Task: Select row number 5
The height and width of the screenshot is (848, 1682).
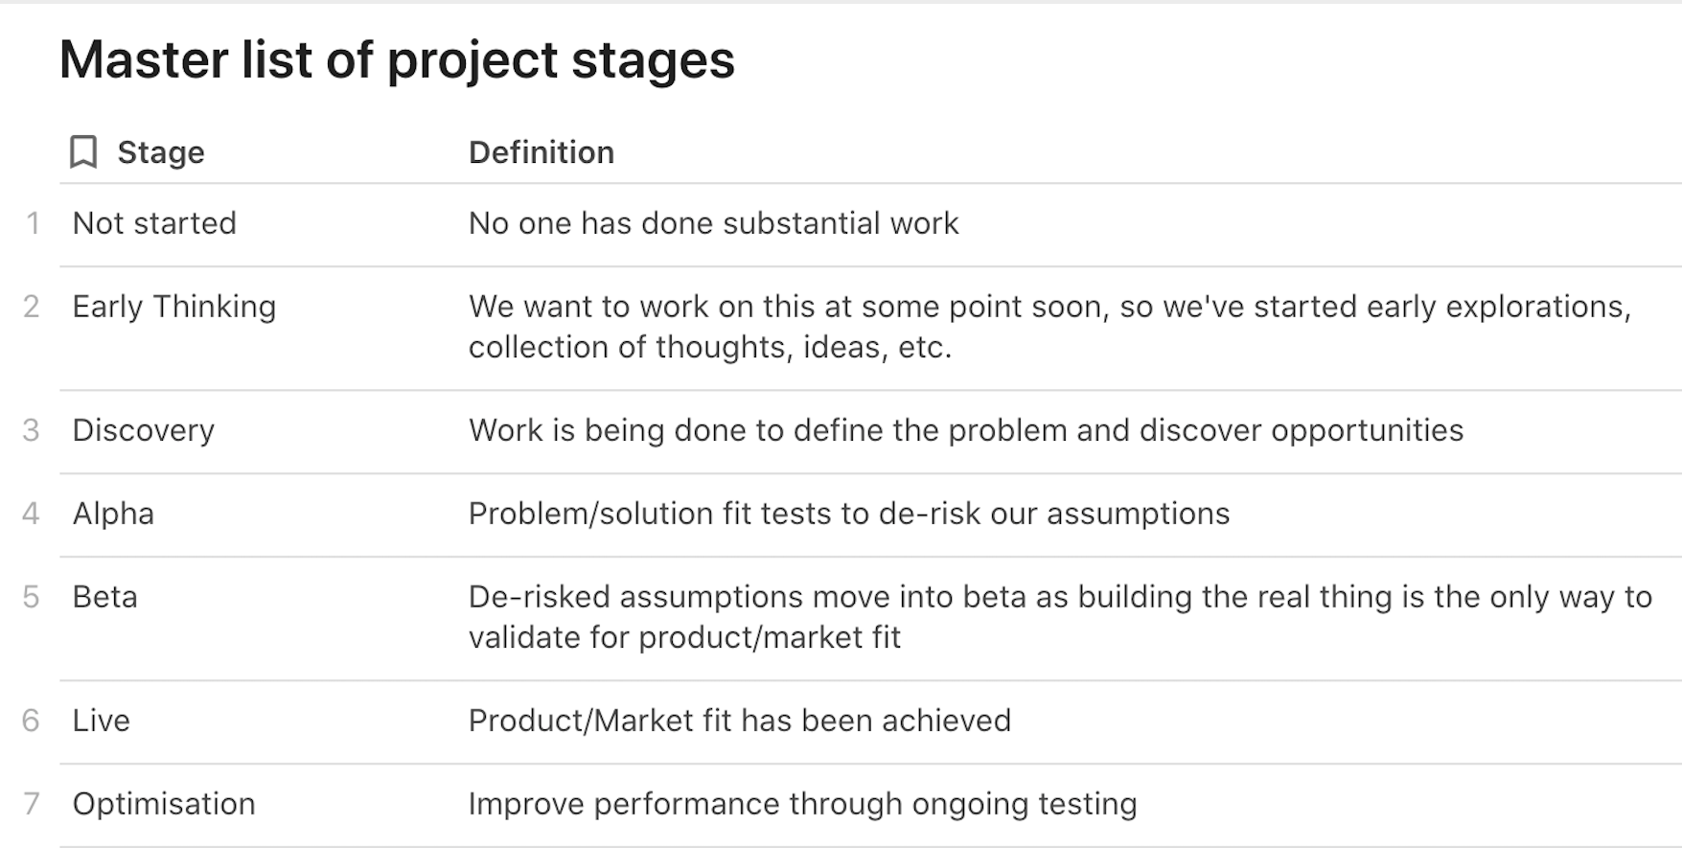Action: pyautogui.click(x=32, y=597)
